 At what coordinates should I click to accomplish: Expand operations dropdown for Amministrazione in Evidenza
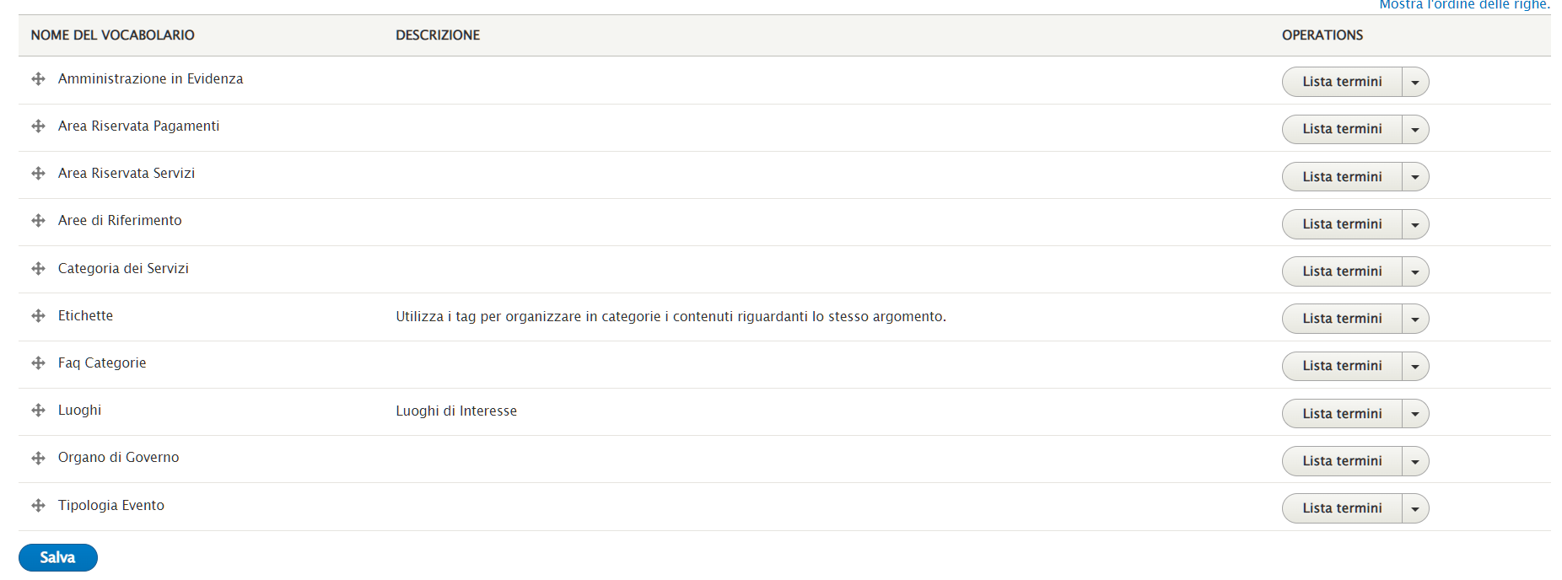pos(1415,82)
